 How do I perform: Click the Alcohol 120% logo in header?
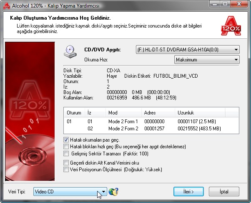231,25
